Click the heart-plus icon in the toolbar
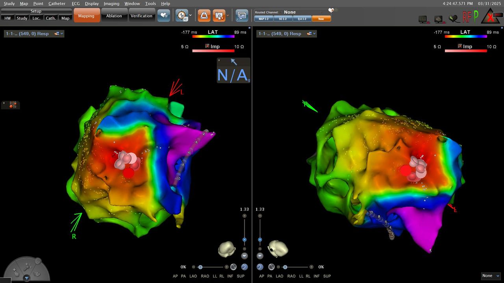The width and height of the screenshot is (504, 283). point(164,16)
